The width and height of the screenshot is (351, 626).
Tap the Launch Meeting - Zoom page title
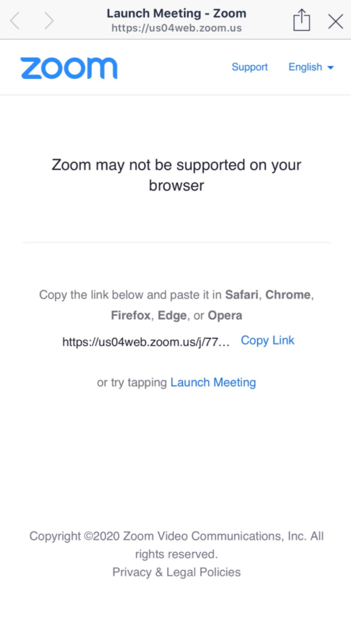[177, 13]
